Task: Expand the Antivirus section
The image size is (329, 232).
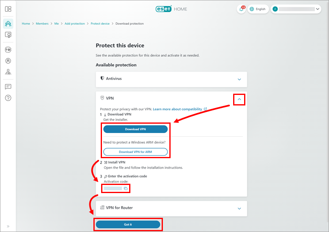Action: point(239,79)
